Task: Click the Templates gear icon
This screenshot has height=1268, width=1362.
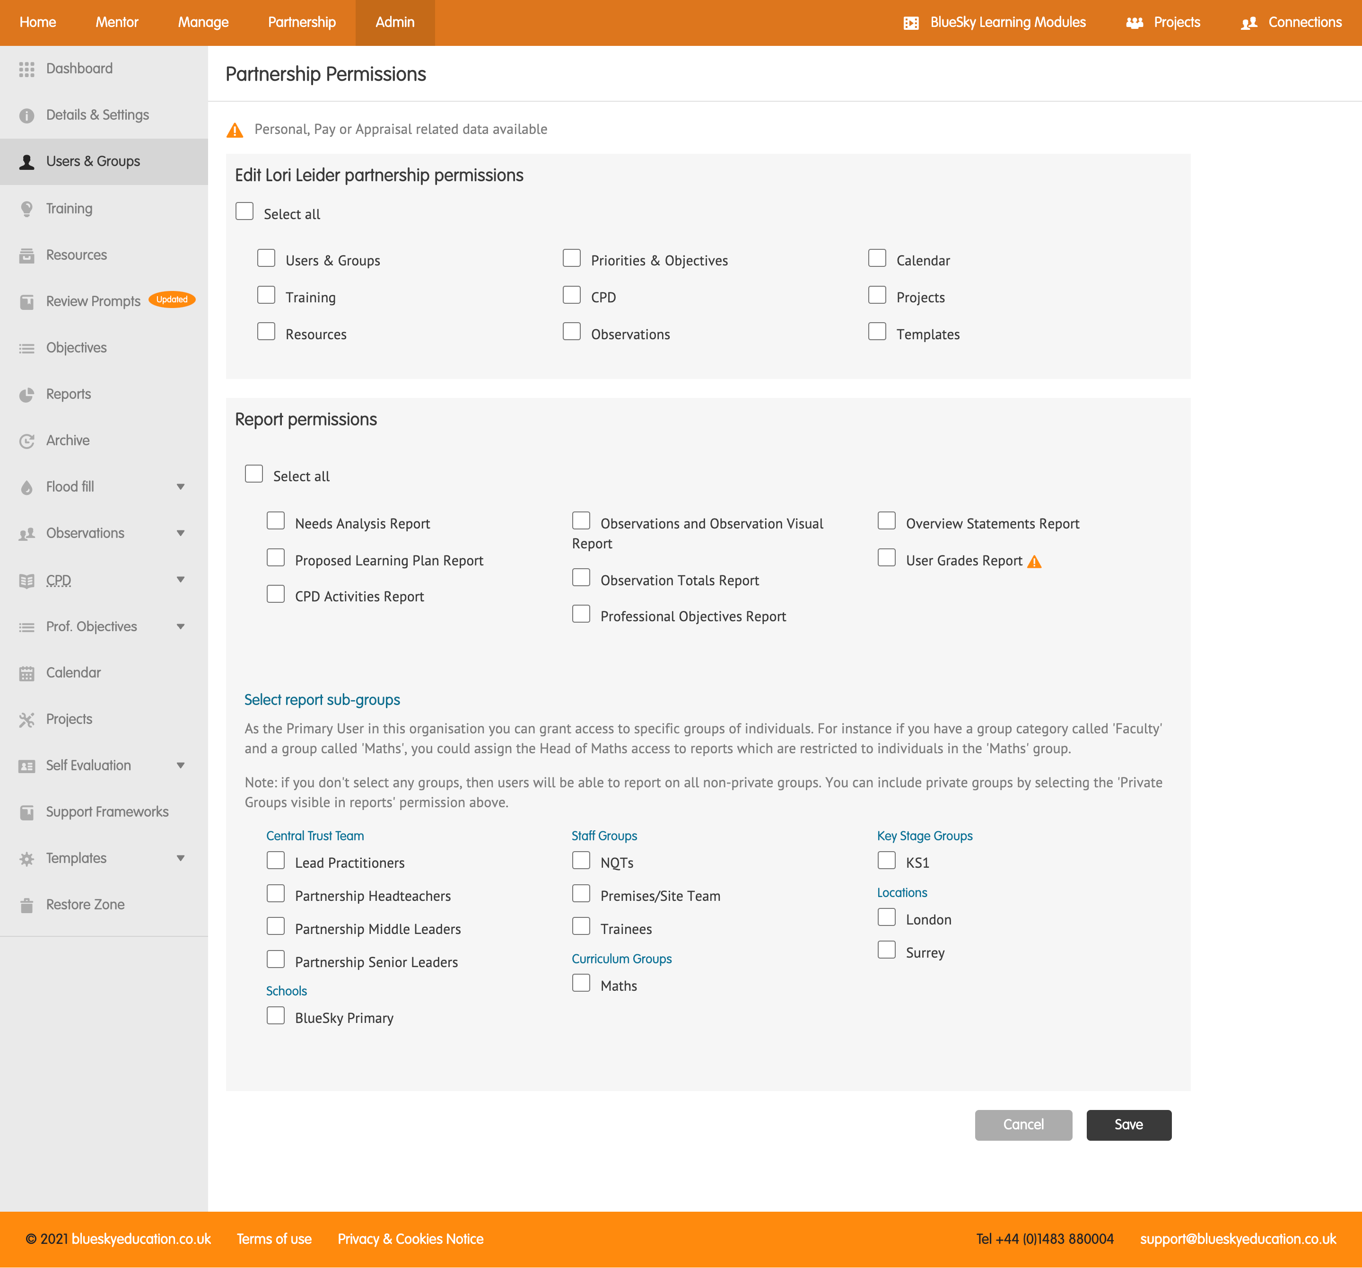Action: point(26,859)
